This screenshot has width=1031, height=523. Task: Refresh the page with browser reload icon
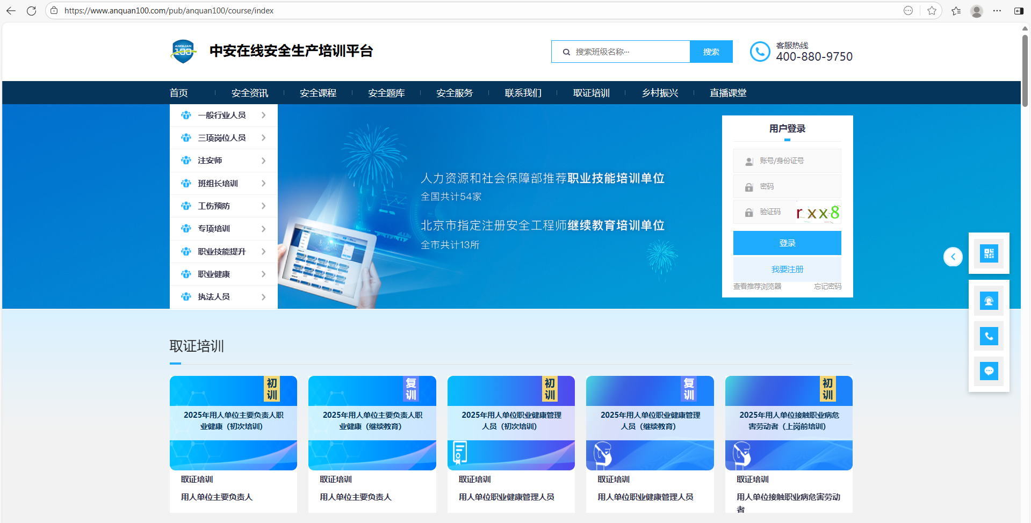[x=32, y=11]
